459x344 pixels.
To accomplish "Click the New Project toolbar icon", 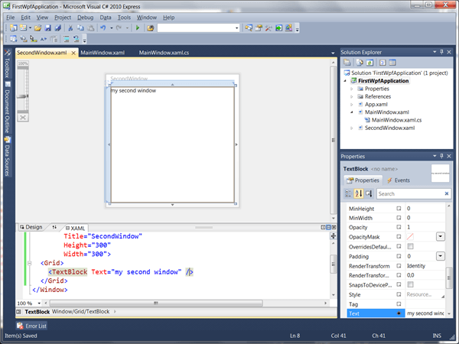I will coord(14,28).
